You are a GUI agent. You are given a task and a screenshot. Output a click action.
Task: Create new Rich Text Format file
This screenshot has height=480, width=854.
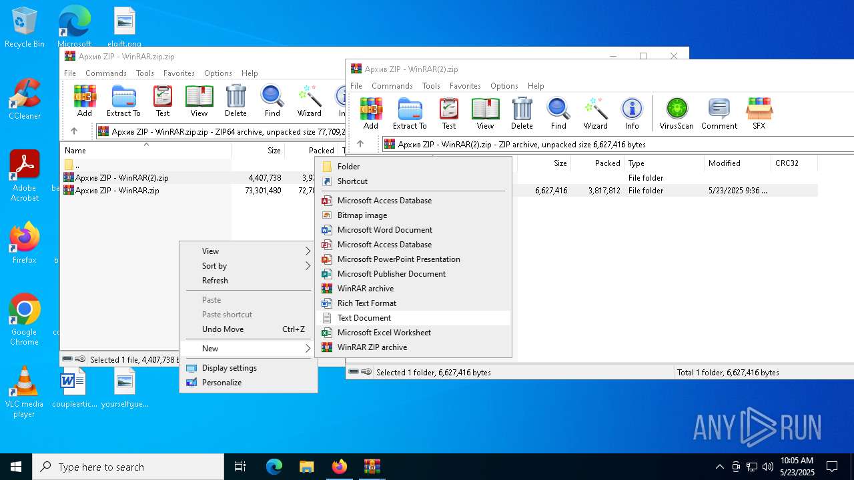click(x=414, y=303)
